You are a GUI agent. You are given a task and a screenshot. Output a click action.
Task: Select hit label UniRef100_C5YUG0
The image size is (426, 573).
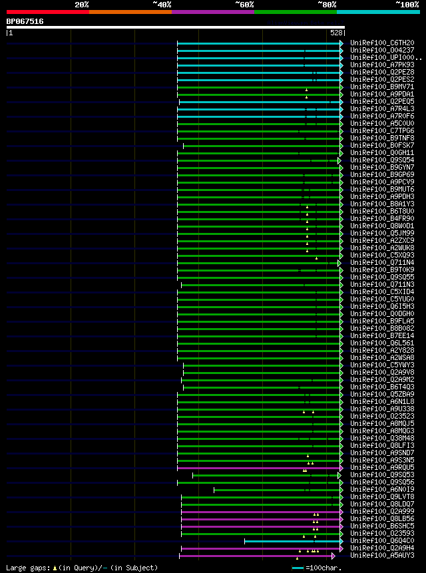click(x=382, y=299)
